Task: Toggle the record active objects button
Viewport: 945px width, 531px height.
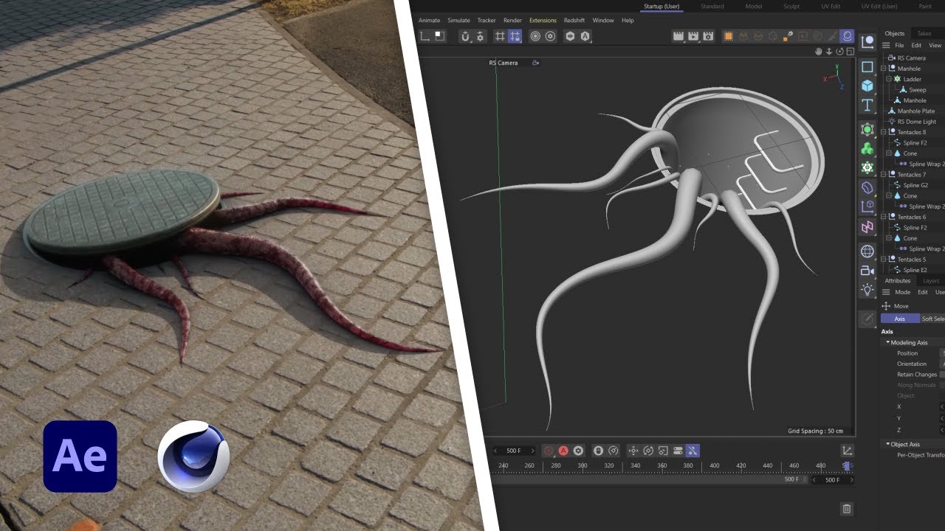Action: click(549, 451)
